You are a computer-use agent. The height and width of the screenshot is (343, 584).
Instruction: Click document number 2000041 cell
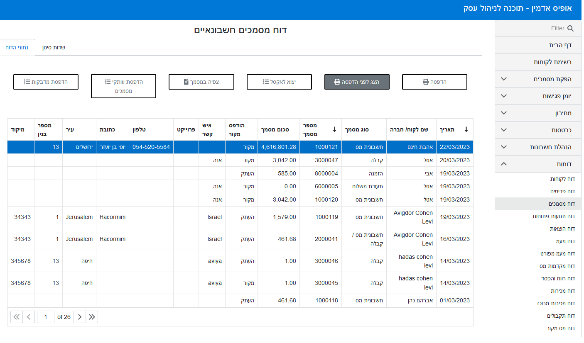[x=321, y=239]
